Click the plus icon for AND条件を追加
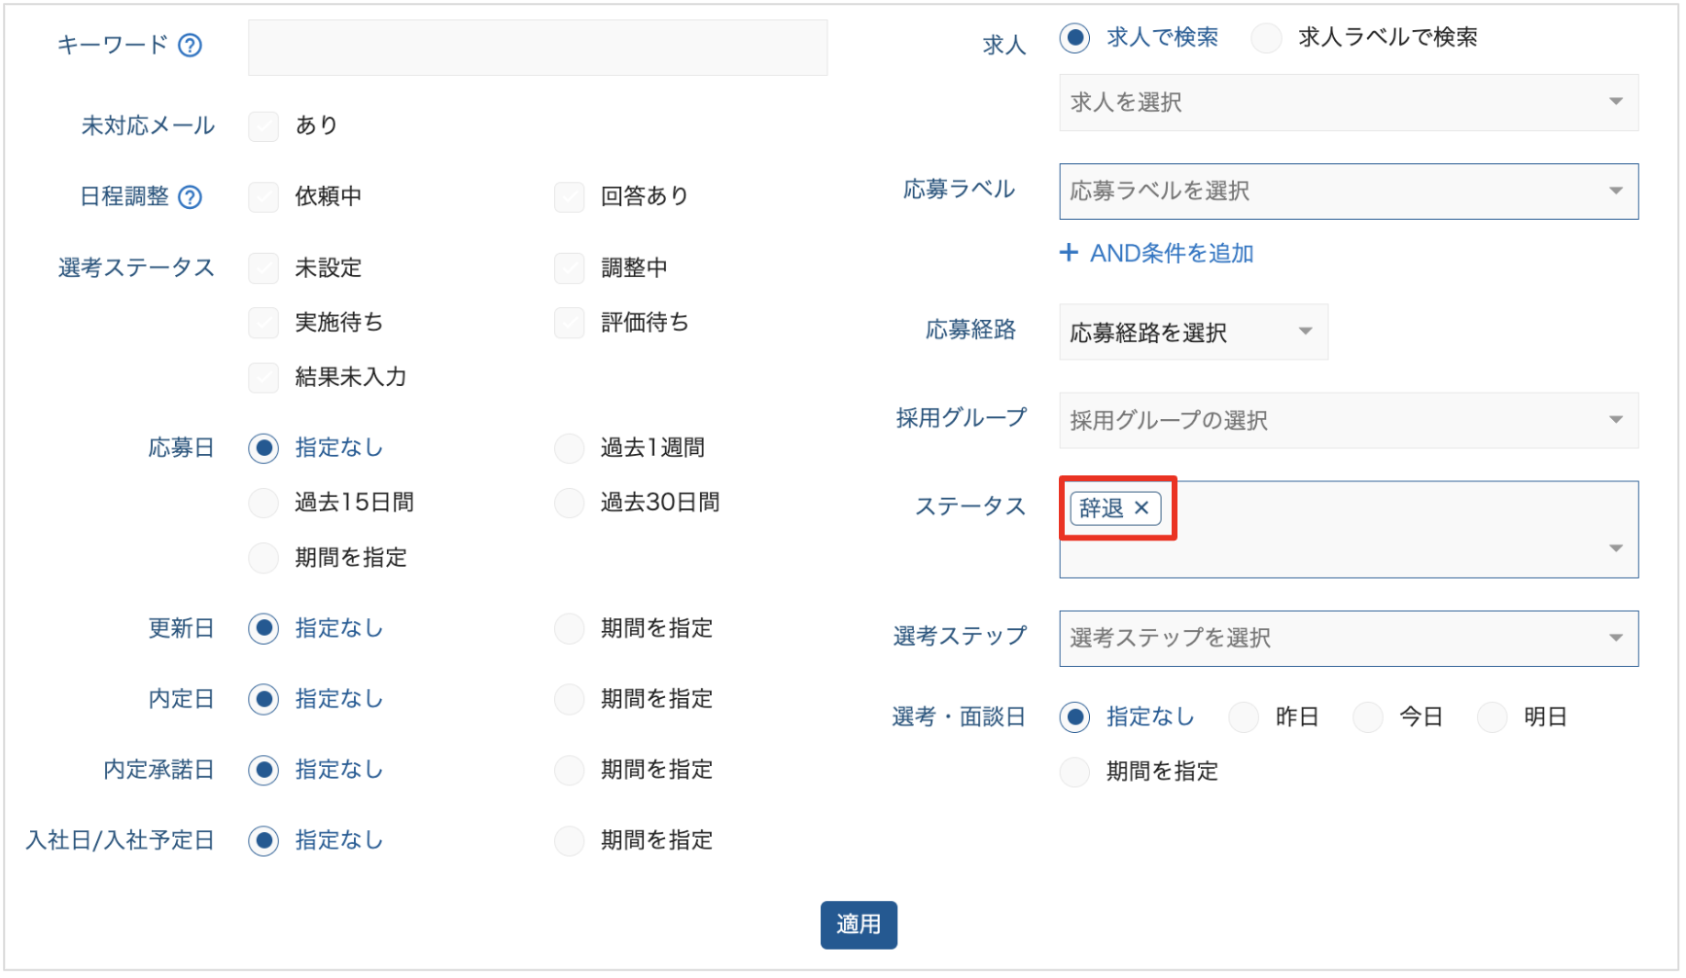This screenshot has height=978, width=1686. coord(1069,253)
